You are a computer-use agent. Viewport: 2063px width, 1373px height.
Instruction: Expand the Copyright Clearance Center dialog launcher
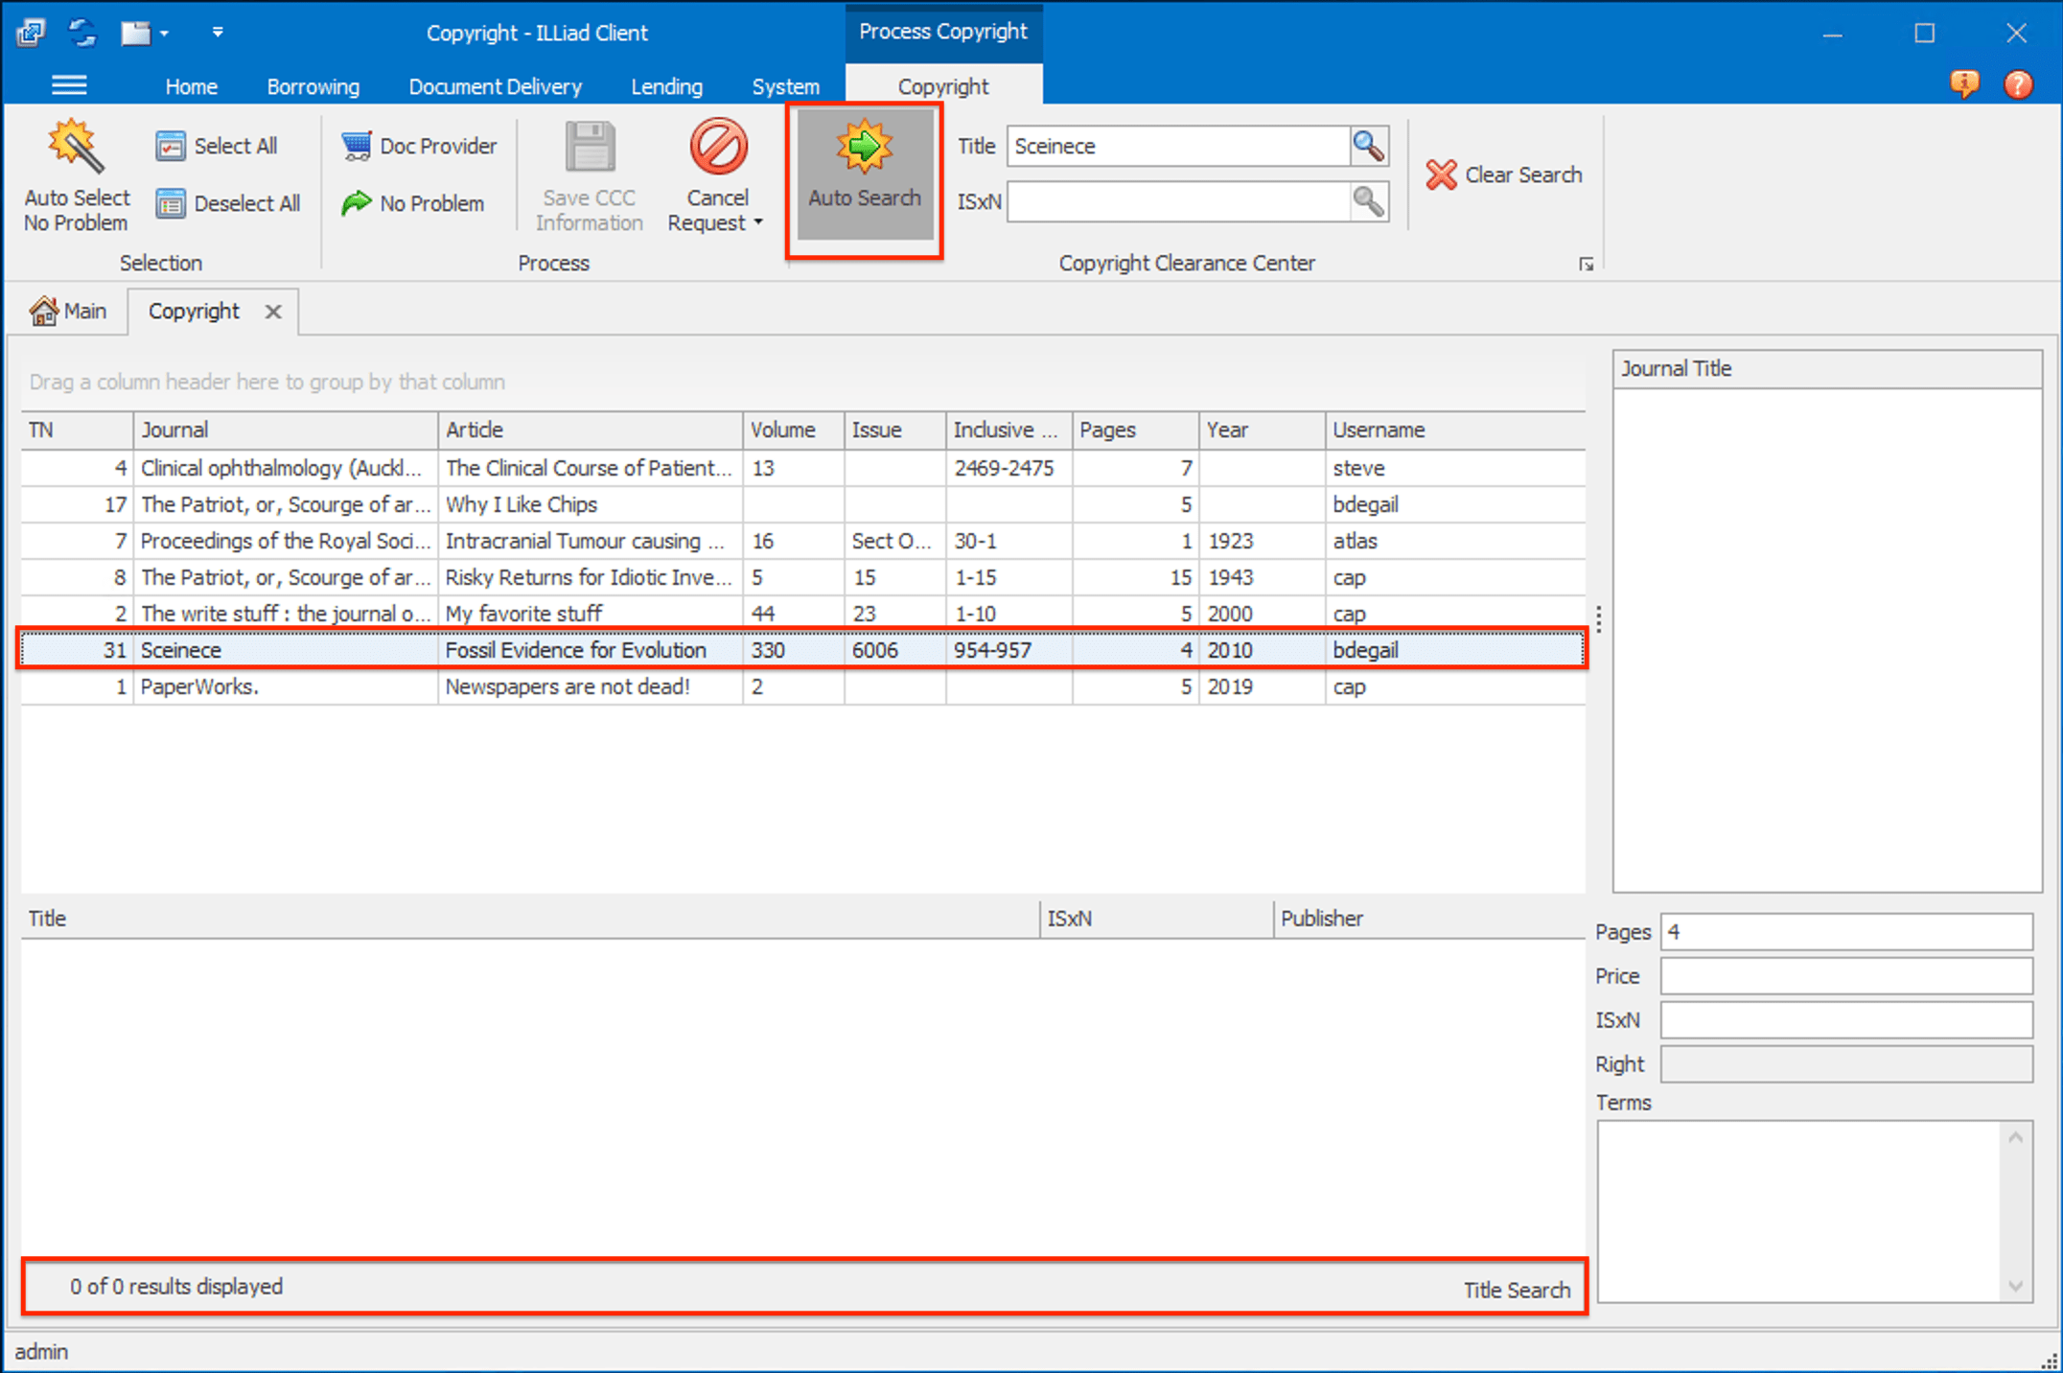1586,264
